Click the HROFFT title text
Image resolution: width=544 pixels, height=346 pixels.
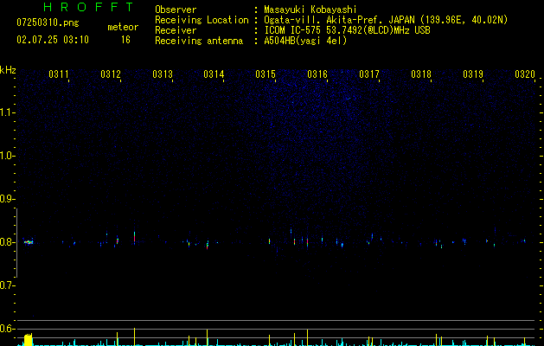(x=89, y=7)
